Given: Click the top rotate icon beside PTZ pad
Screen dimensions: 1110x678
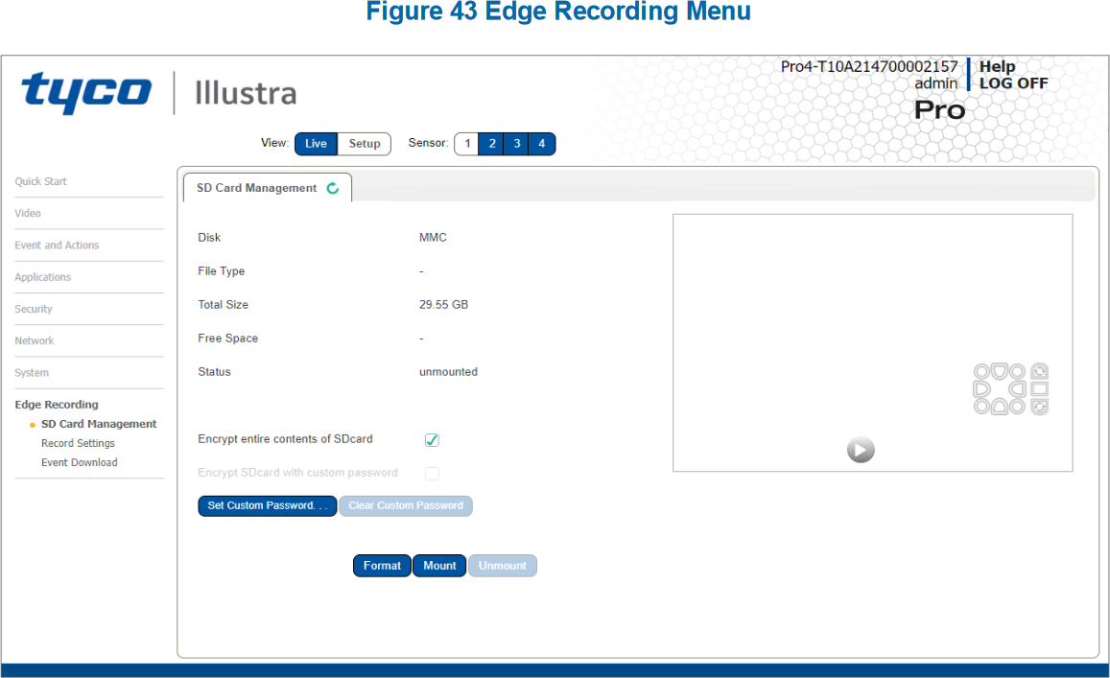Looking at the screenshot, I should pyautogui.click(x=1039, y=372).
